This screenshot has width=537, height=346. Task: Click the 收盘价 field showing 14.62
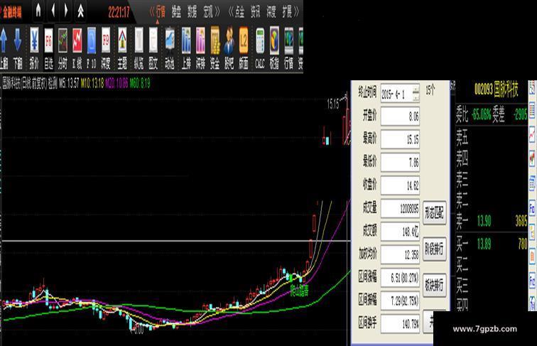pyautogui.click(x=400, y=185)
